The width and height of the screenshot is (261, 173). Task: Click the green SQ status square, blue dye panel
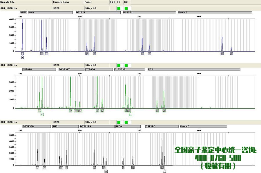126,8
